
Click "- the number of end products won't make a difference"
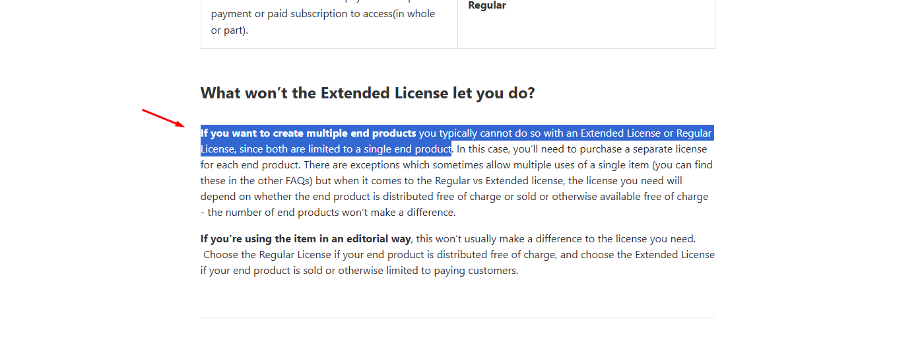click(x=328, y=213)
